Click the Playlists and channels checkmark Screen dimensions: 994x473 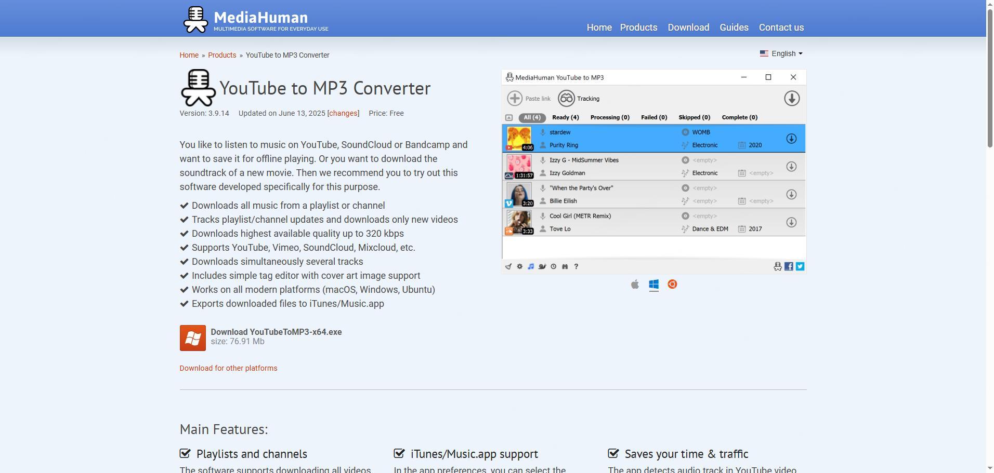185,454
